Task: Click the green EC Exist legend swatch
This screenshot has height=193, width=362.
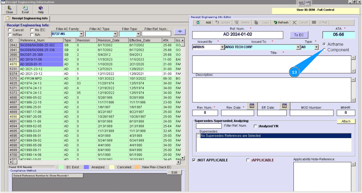Action: click(x=61, y=167)
